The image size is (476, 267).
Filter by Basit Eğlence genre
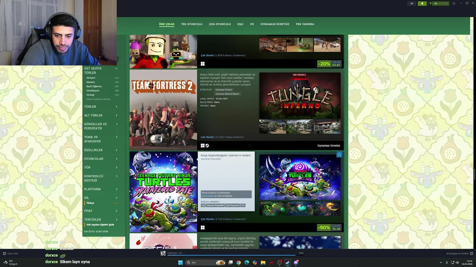pos(94,86)
